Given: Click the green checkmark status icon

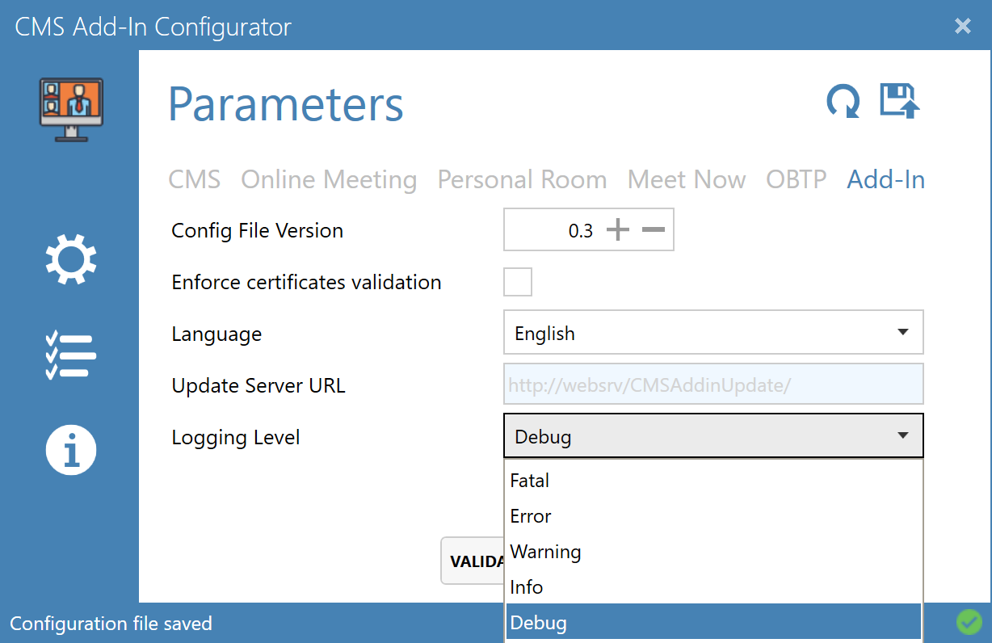Looking at the screenshot, I should 968,622.
